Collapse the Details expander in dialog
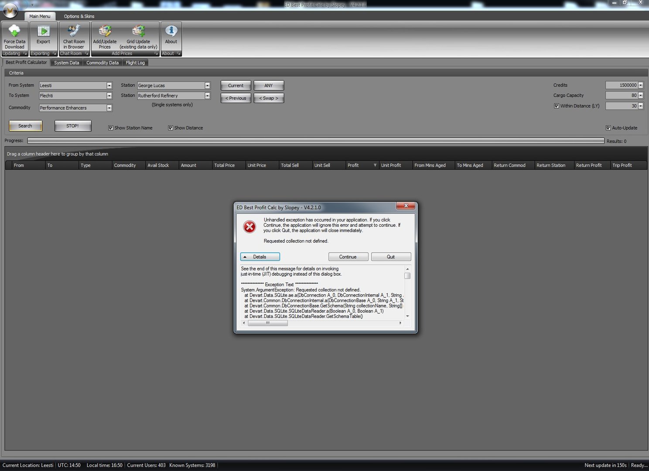Viewport: 649px width, 471px height. coord(260,257)
